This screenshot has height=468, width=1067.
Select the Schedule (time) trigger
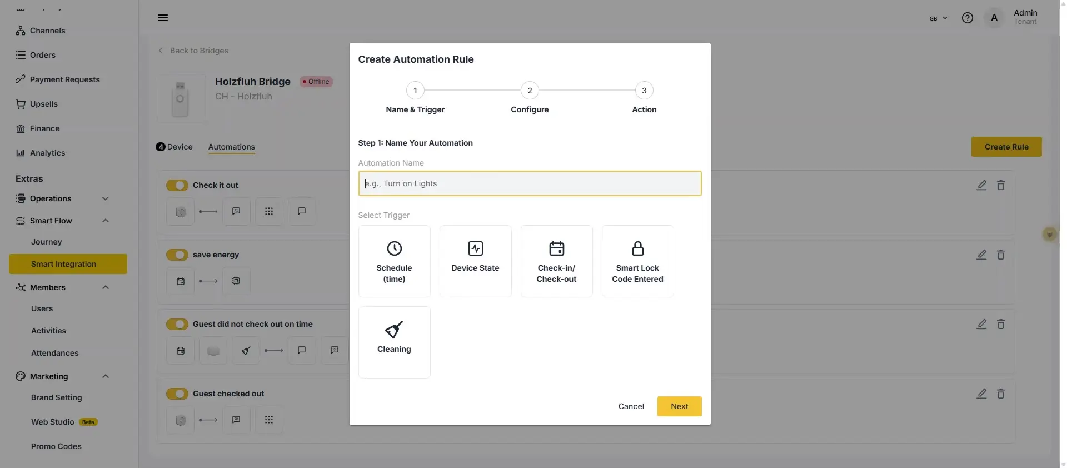coord(395,261)
